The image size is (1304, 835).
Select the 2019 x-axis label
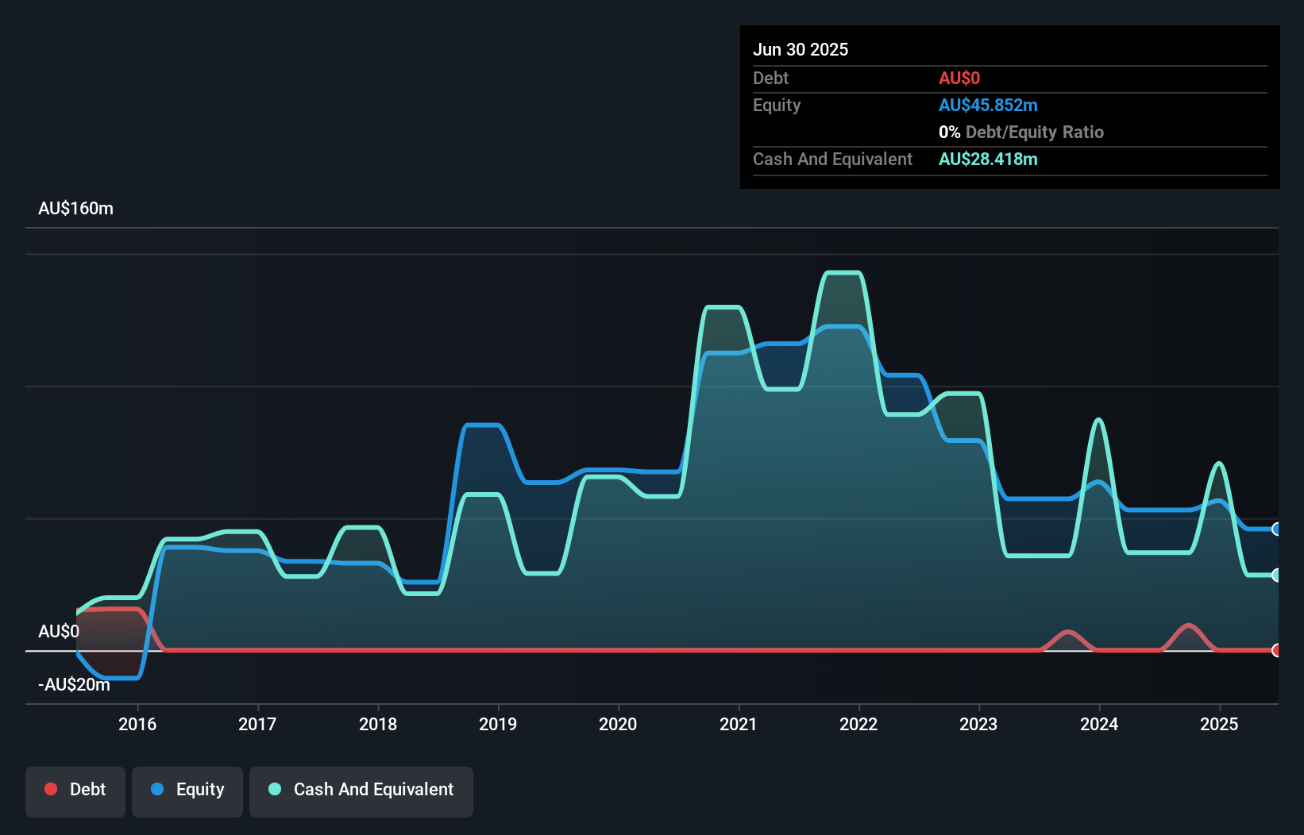[x=498, y=724]
